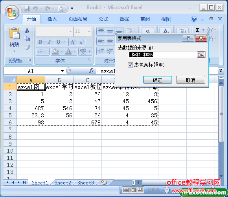This screenshot has height=197, width=228.
Task: Customize the Quick Access toolbar dropdown
Action: [x=72, y=8]
